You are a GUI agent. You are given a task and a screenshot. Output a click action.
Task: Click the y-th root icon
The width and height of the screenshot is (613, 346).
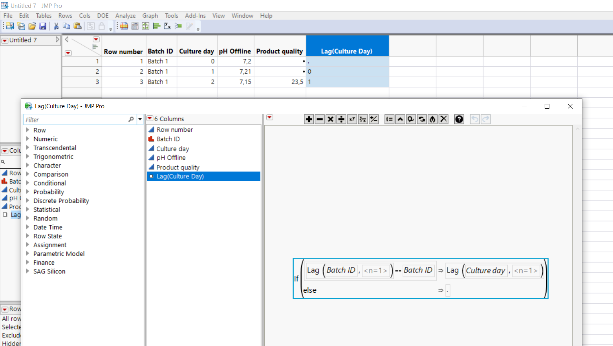362,119
